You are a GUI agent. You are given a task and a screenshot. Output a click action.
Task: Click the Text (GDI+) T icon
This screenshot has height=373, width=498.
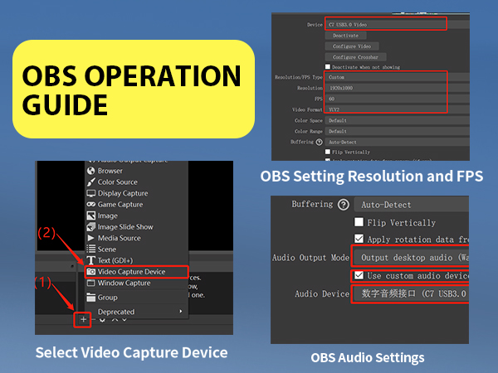point(91,260)
